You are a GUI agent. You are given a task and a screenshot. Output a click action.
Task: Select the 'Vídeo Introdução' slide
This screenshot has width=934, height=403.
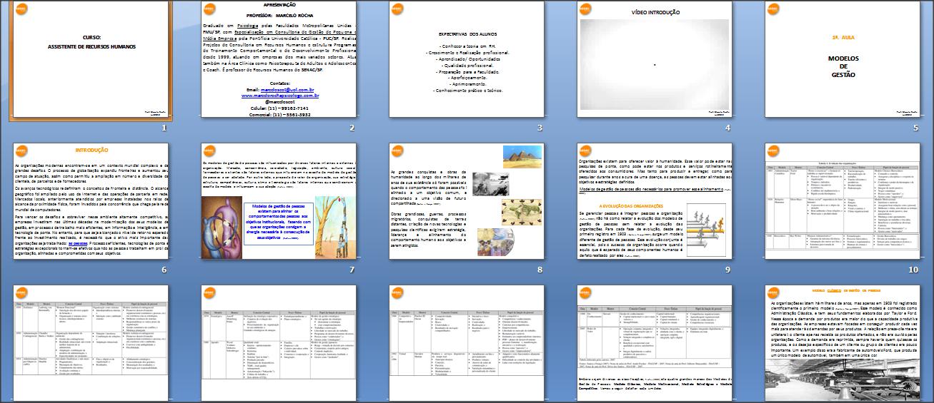[655, 58]
